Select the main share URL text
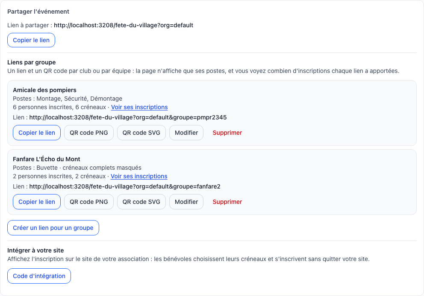The height and width of the screenshot is (296, 424). click(124, 25)
